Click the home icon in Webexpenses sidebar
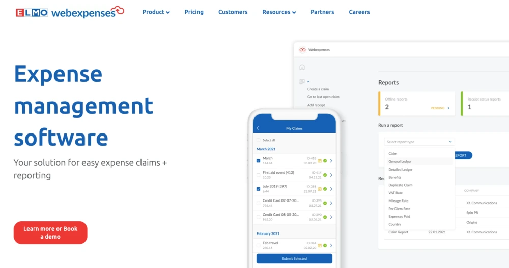Image resolution: width=509 pixels, height=268 pixels. (x=302, y=68)
